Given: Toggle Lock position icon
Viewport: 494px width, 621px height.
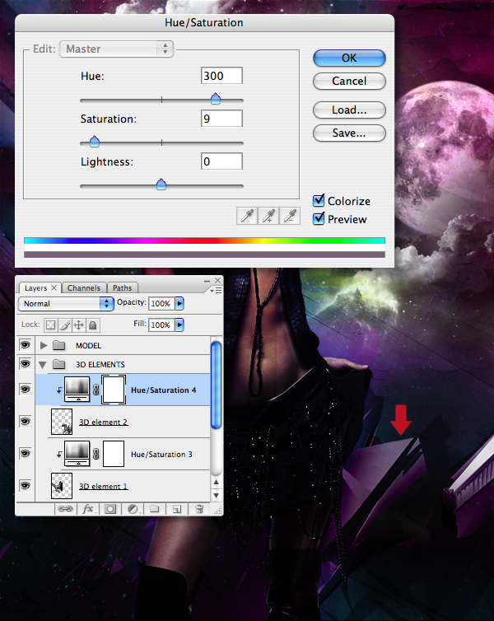Looking at the screenshot, I should (79, 325).
